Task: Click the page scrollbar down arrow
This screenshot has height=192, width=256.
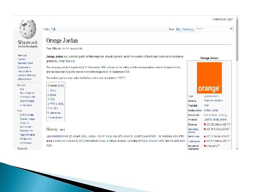Action: point(237,149)
